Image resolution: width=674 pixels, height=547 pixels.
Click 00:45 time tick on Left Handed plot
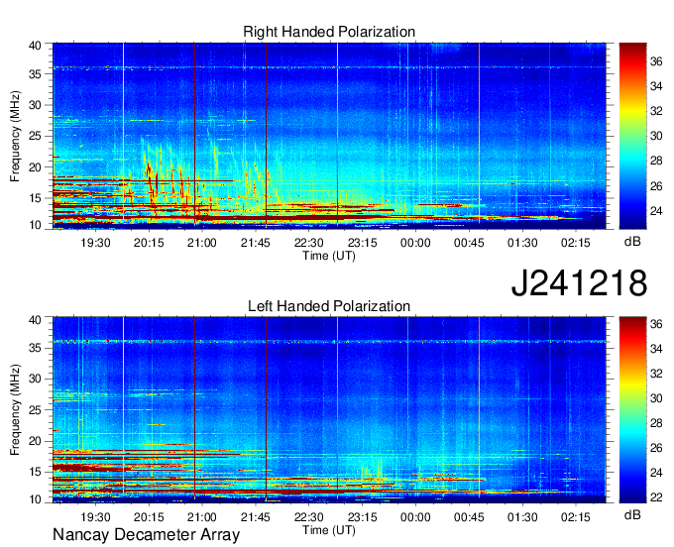469,517
